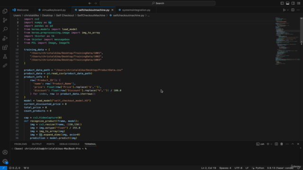Click forwarded ports status indicator
The image size is (303, 170).
pyautogui.click(x=27, y=168)
